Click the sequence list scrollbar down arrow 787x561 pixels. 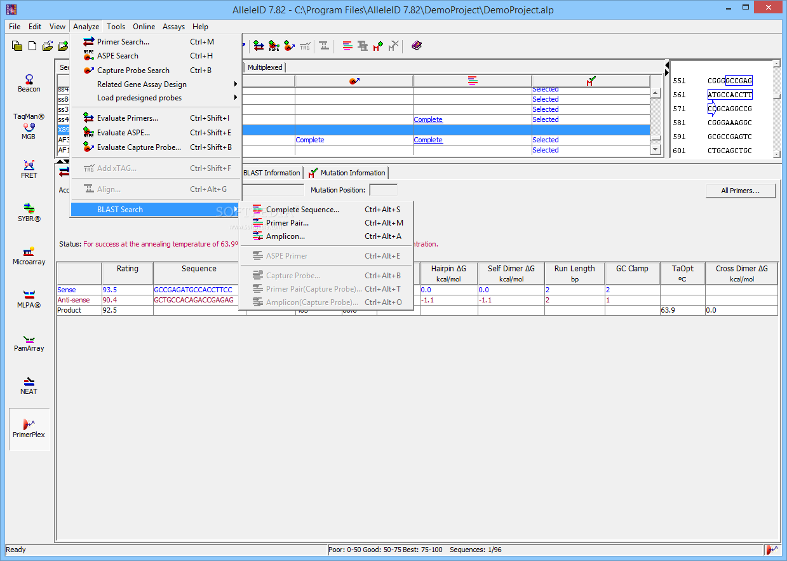pyautogui.click(x=656, y=149)
